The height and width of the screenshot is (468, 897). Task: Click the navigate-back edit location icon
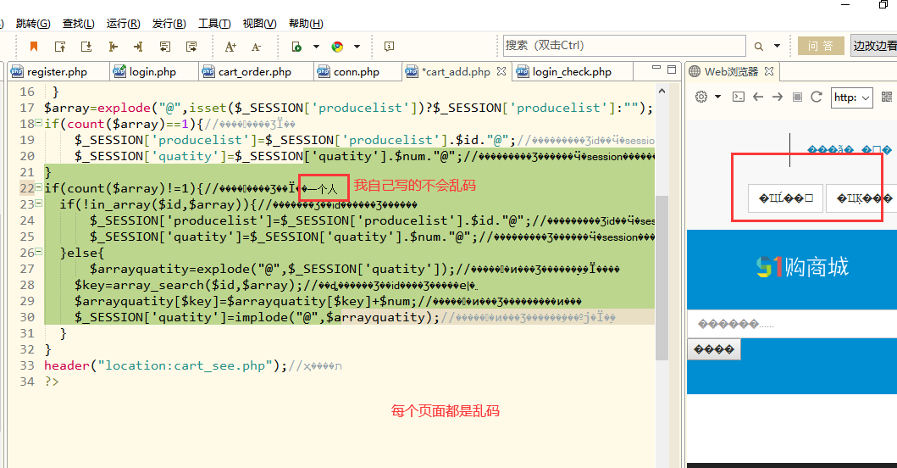[165, 47]
